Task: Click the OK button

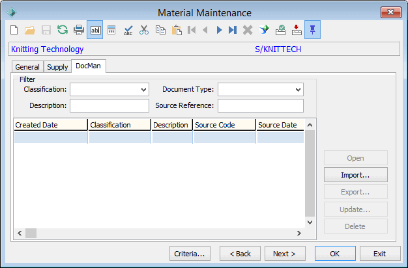Action: click(335, 254)
